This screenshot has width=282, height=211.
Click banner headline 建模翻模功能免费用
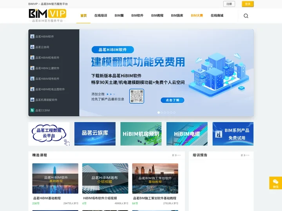pos(138,62)
